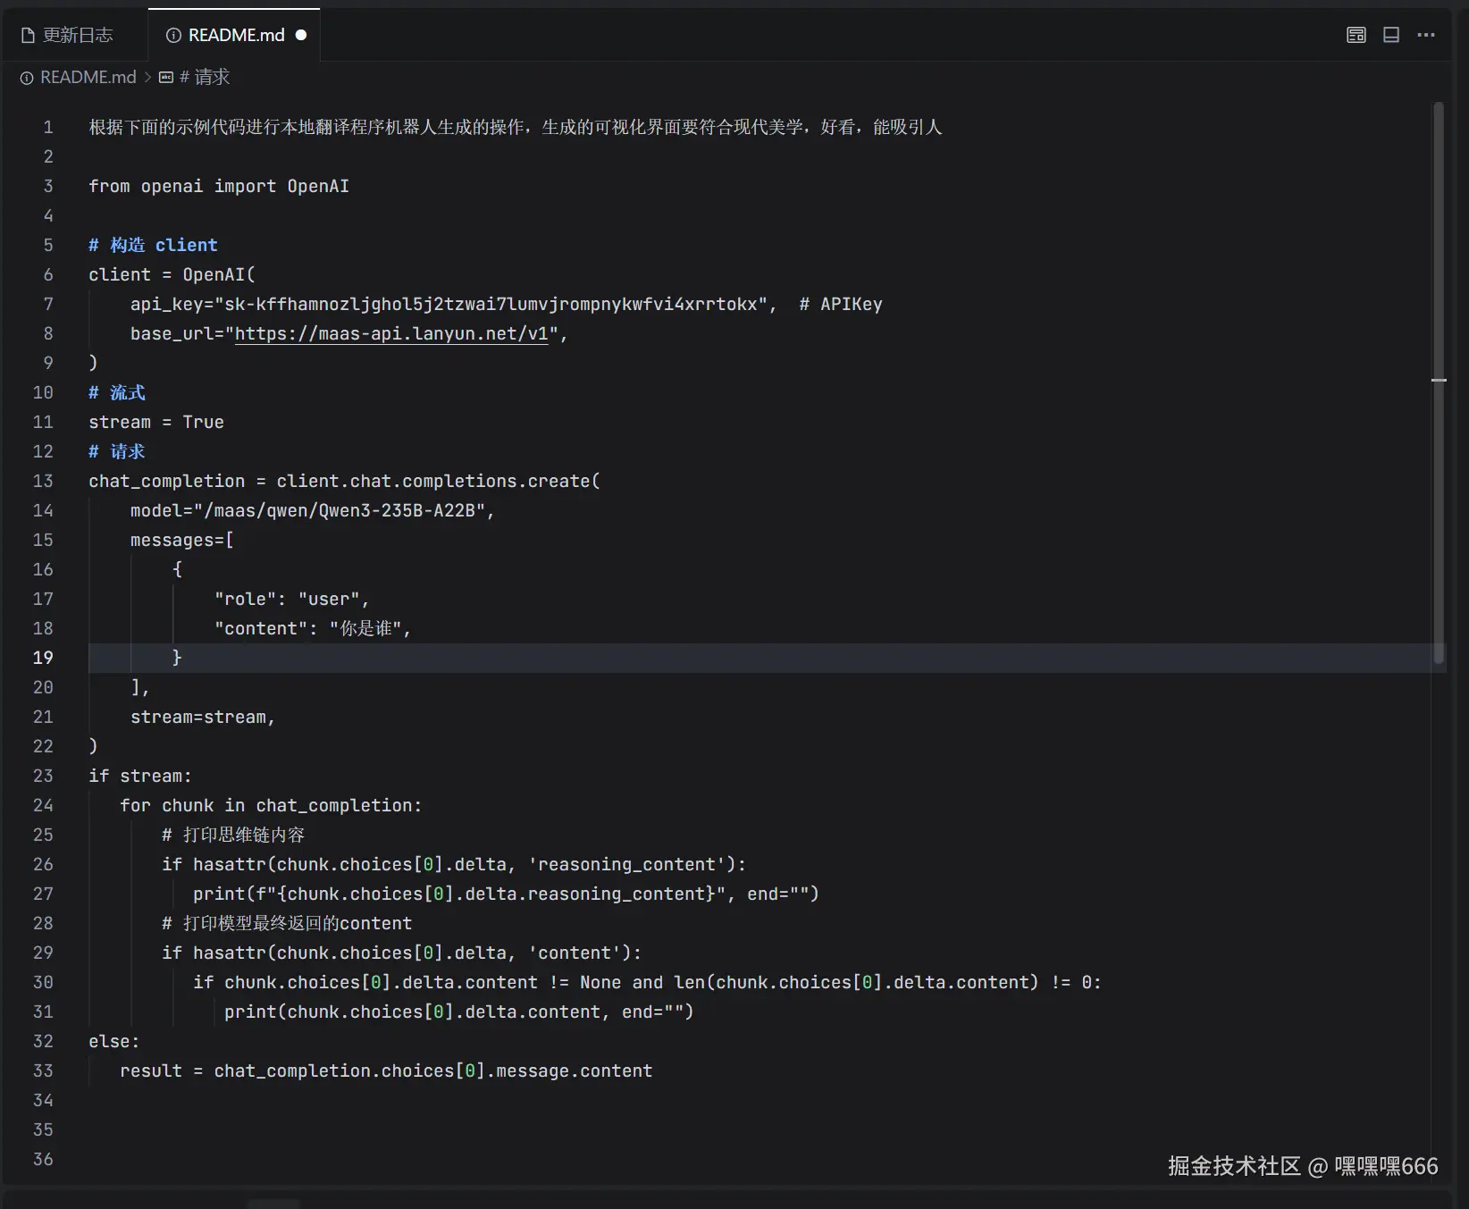
Task: Click the file icon on the 更新日志 tab
Action: pos(28,35)
